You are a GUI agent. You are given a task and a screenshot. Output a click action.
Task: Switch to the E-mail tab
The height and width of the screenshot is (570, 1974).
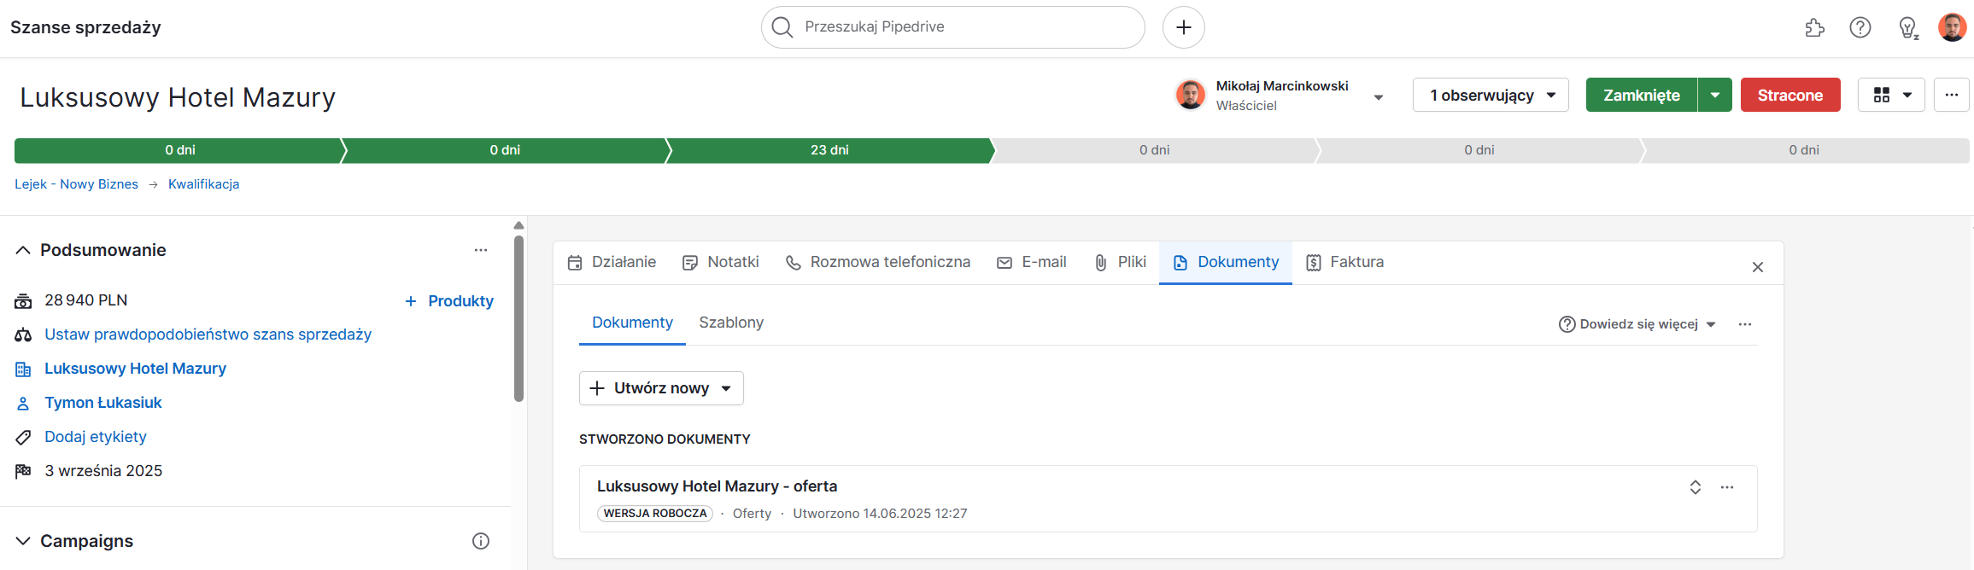pos(1032,263)
